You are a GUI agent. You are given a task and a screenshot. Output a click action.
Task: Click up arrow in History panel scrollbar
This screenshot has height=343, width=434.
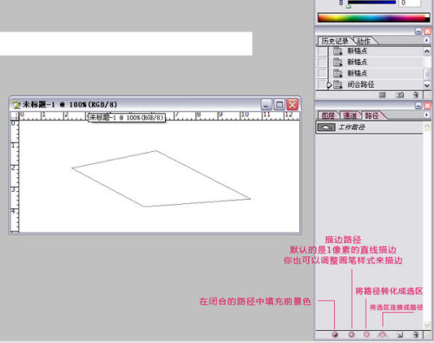(x=427, y=52)
